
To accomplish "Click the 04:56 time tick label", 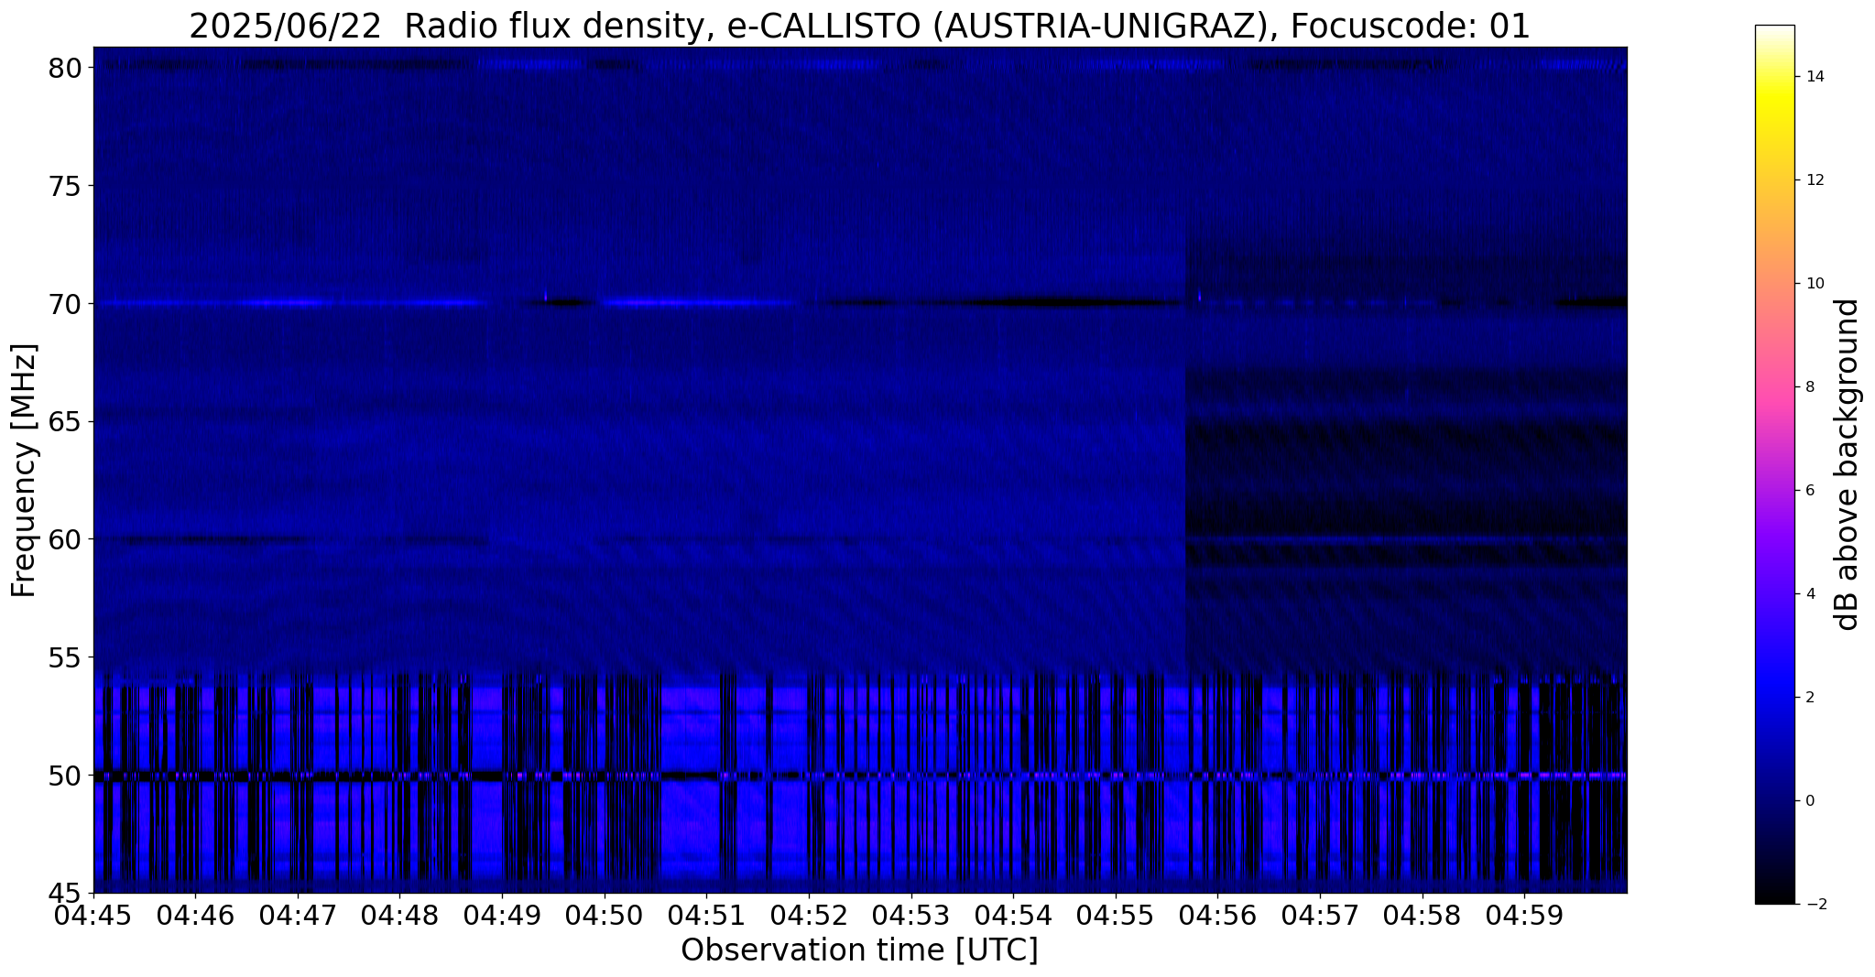I will [1217, 916].
